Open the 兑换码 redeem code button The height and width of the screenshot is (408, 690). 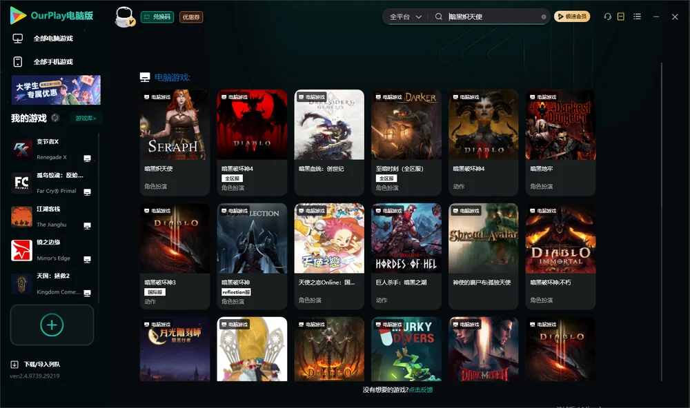157,17
